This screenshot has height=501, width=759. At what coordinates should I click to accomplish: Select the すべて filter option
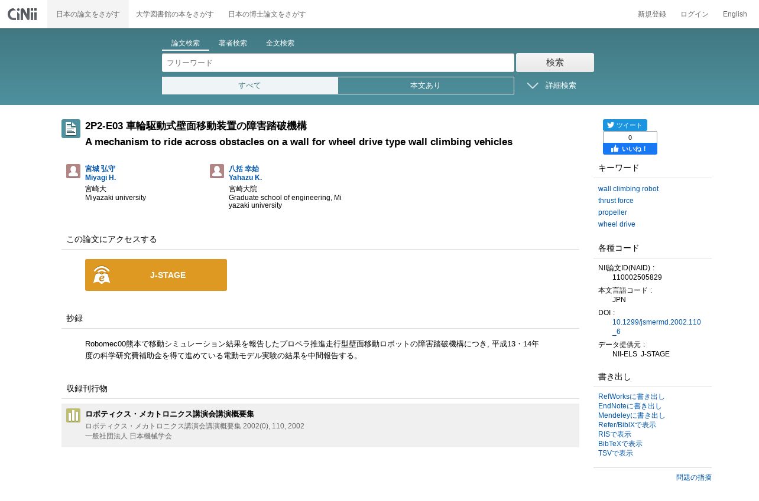point(250,86)
